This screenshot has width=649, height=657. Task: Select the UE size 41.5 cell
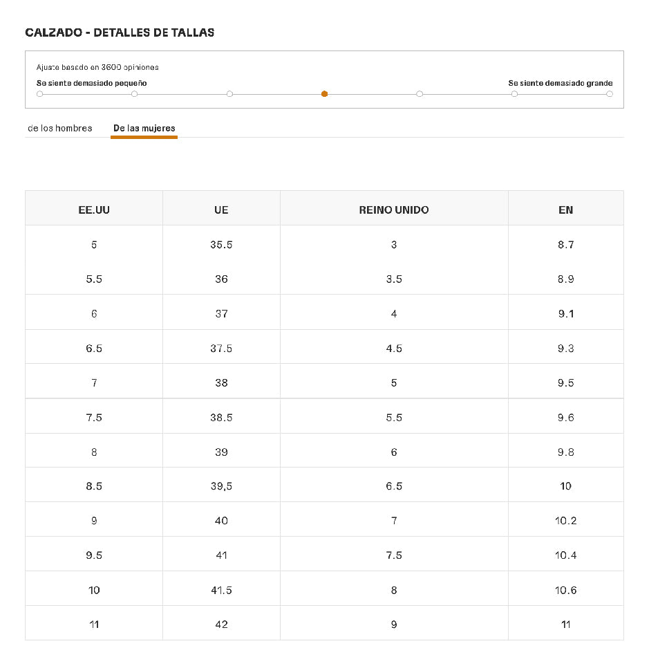click(x=221, y=590)
